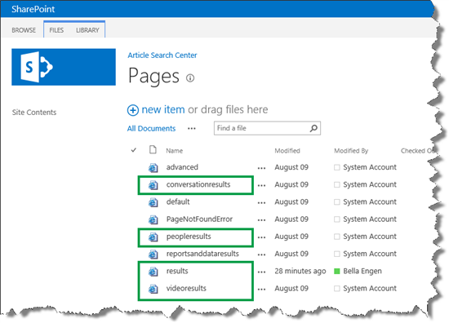Image resolution: width=449 pixels, height=323 pixels.
Task: Switch to the BROWSE ribbon tab
Action: tap(24, 30)
